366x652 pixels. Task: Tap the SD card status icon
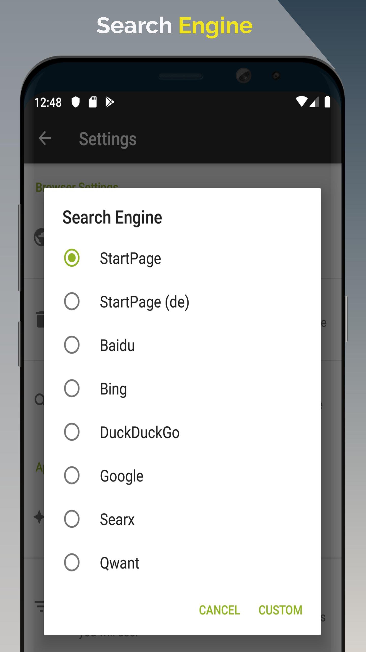93,102
